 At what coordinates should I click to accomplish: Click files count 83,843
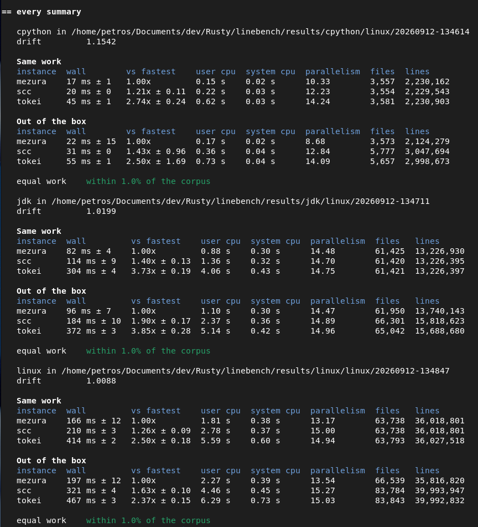390,500
